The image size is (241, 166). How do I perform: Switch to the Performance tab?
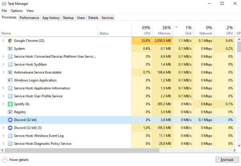point(29,18)
